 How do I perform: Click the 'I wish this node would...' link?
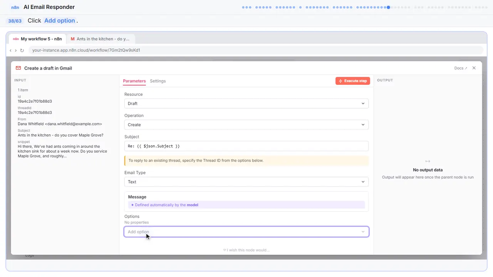coord(246,250)
